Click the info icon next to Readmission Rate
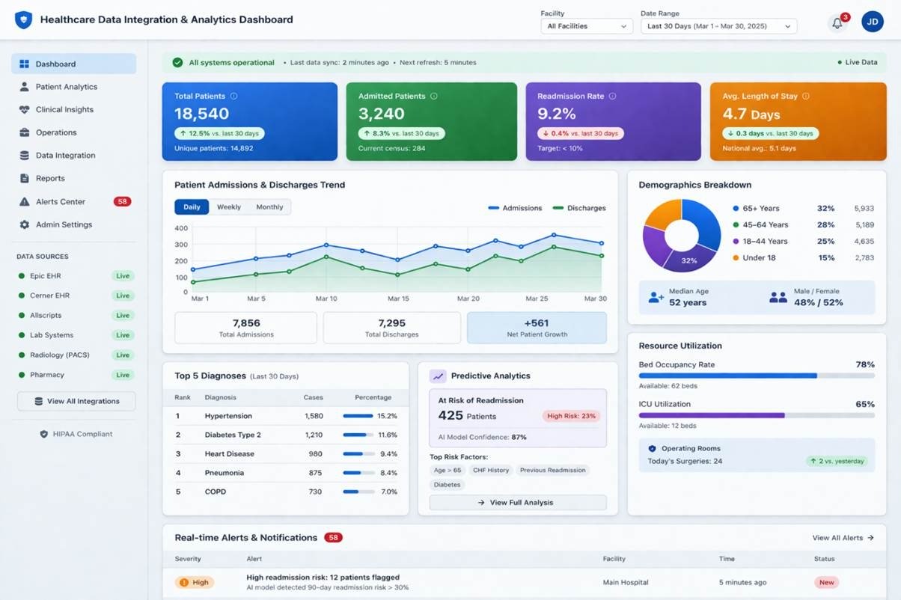 click(x=612, y=97)
